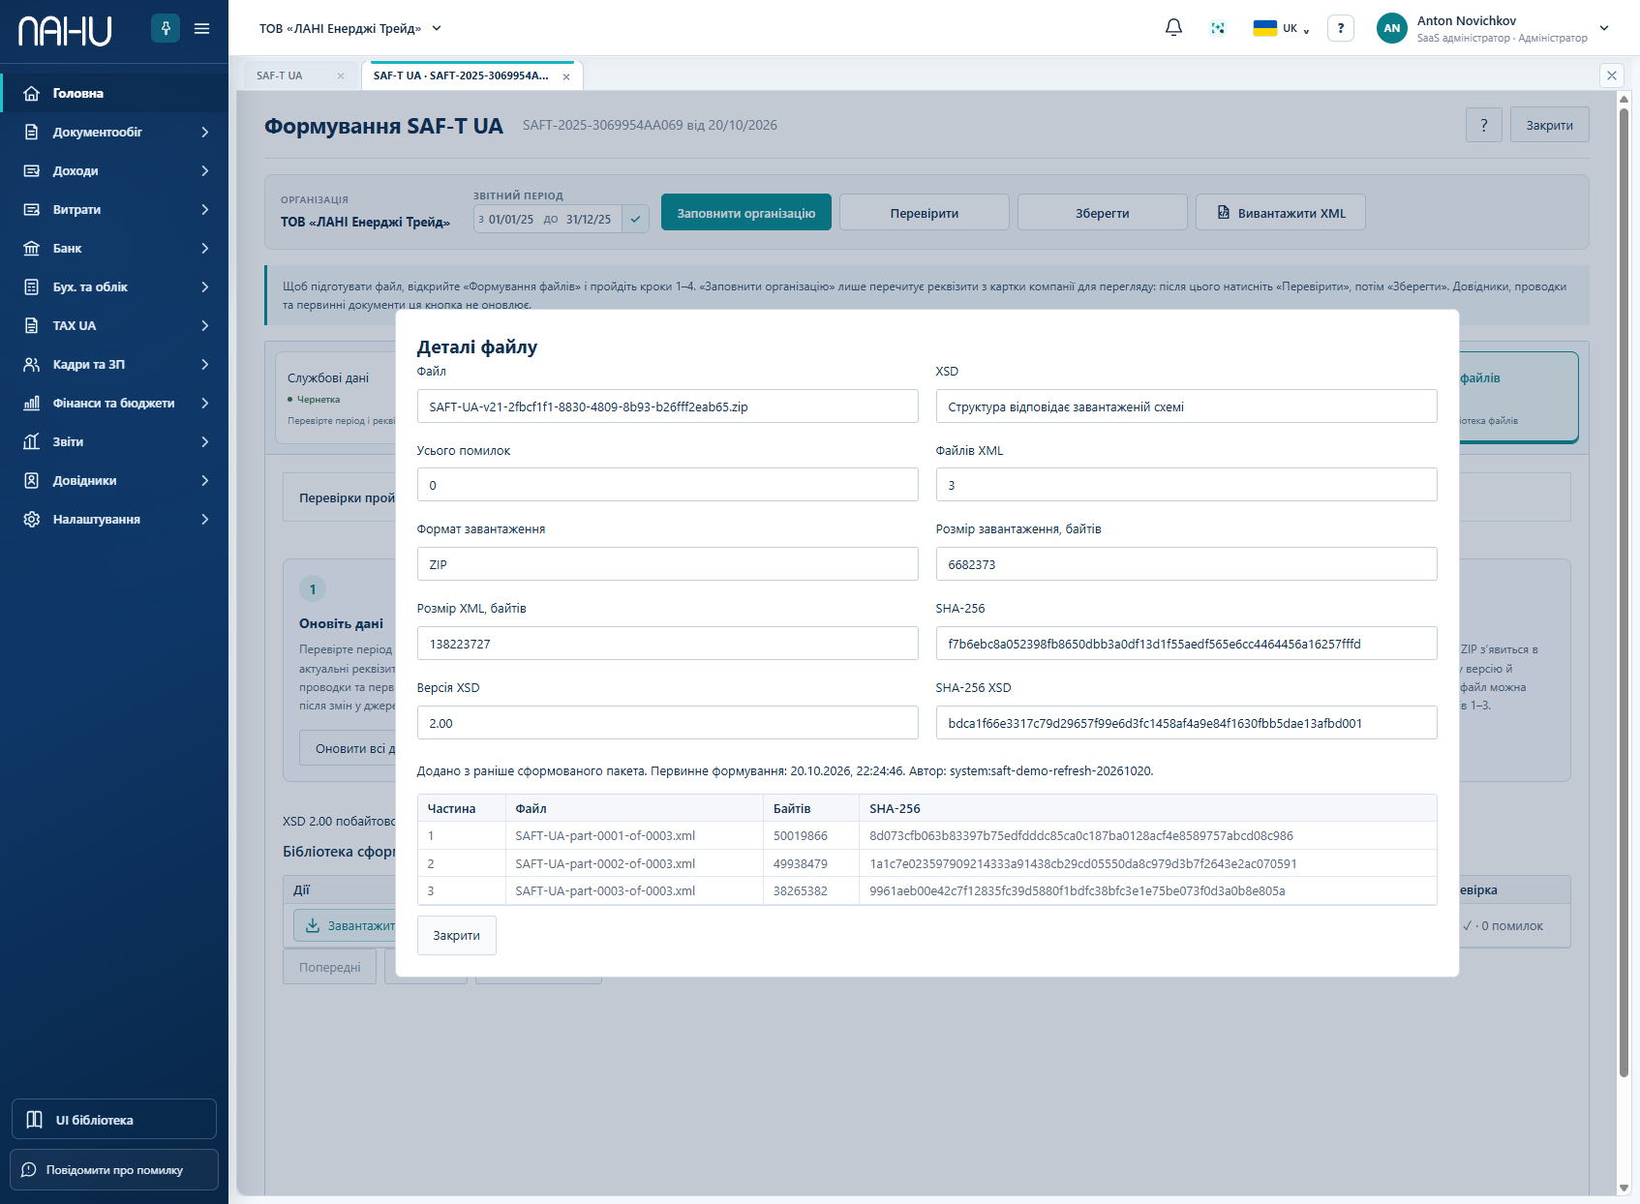Open the UK language dropdown

point(1281,28)
